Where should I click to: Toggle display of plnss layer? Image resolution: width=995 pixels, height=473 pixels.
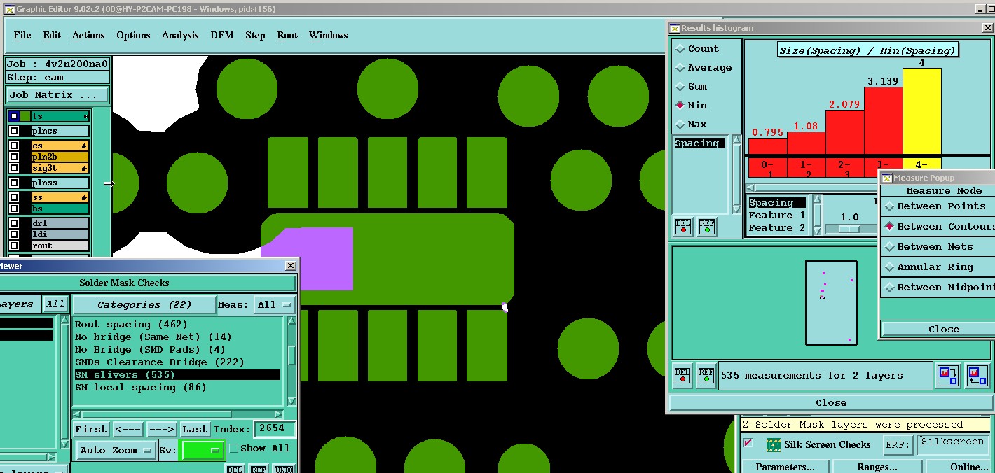[x=14, y=183]
